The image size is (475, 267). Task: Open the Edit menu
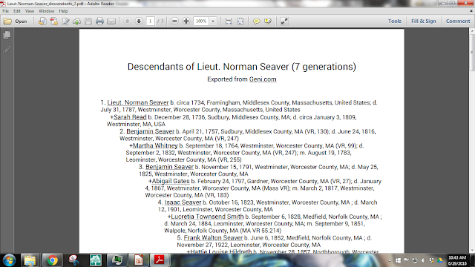click(x=17, y=11)
